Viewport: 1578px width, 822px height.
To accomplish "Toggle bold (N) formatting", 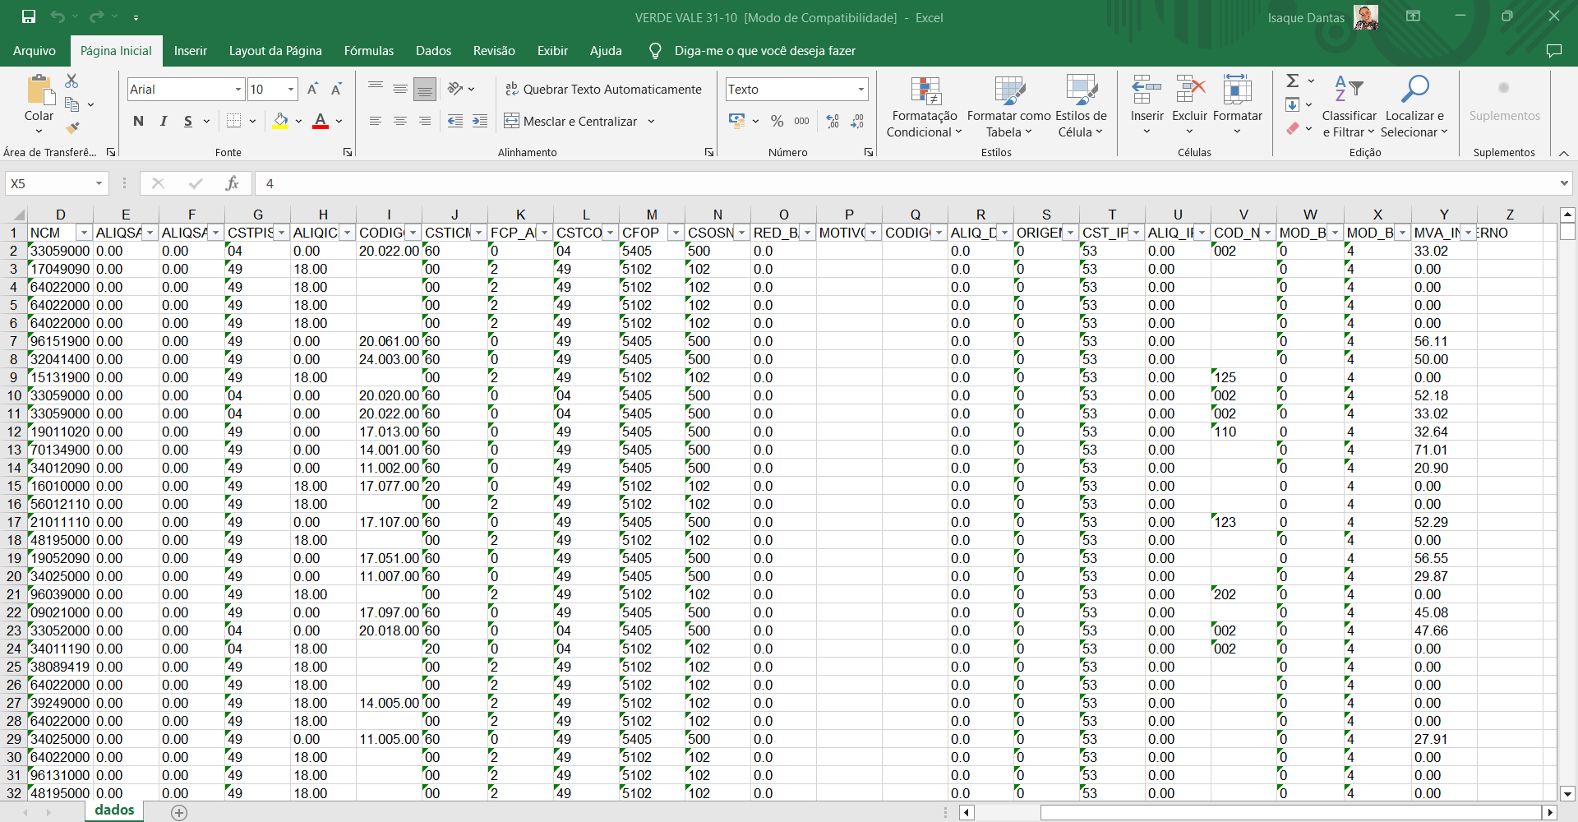I will [x=138, y=121].
